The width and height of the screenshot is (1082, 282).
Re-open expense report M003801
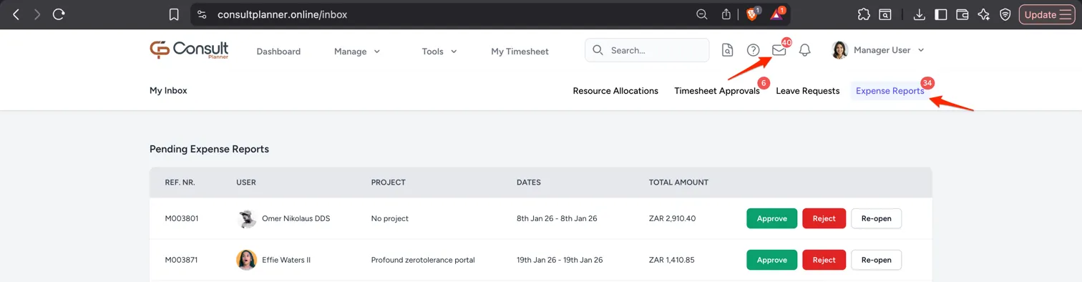(876, 218)
